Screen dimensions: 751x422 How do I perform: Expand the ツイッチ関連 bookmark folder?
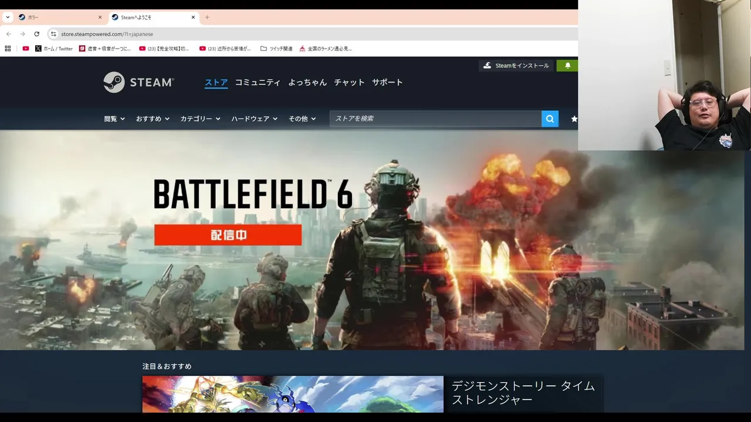pyautogui.click(x=276, y=49)
